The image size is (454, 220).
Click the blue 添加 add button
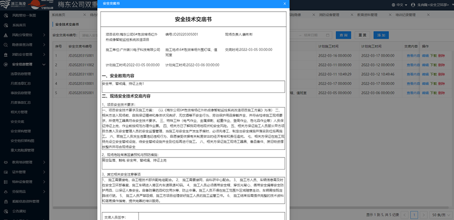[x=381, y=35]
